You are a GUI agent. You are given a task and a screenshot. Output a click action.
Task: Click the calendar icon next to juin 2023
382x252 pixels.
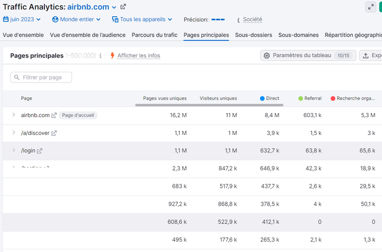coord(6,19)
